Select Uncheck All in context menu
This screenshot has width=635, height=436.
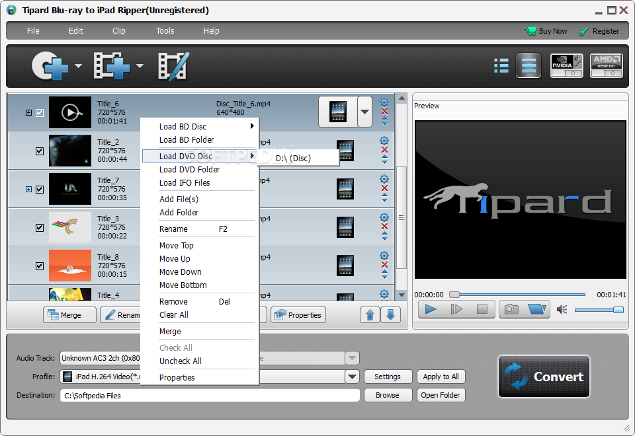(200, 361)
